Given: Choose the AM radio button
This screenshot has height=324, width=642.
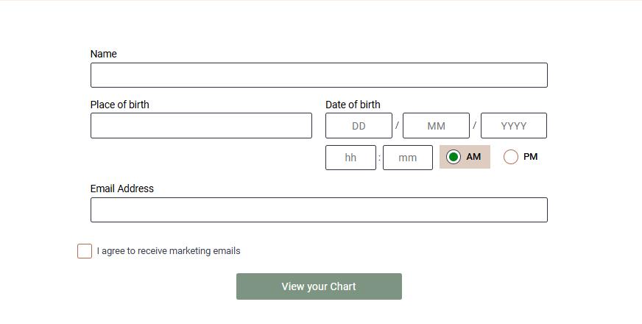Looking at the screenshot, I should coord(454,157).
